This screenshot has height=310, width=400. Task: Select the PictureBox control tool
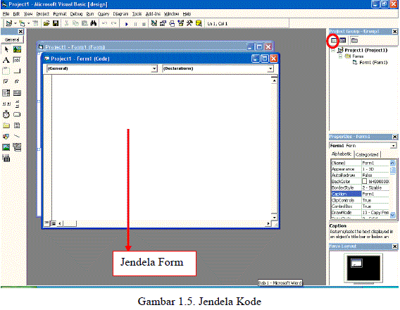coord(17,49)
